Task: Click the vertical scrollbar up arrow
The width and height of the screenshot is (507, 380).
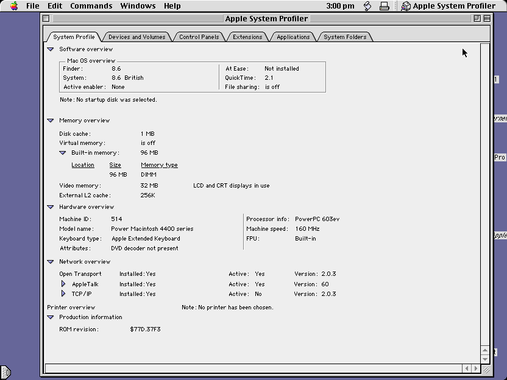Action: click(x=484, y=350)
